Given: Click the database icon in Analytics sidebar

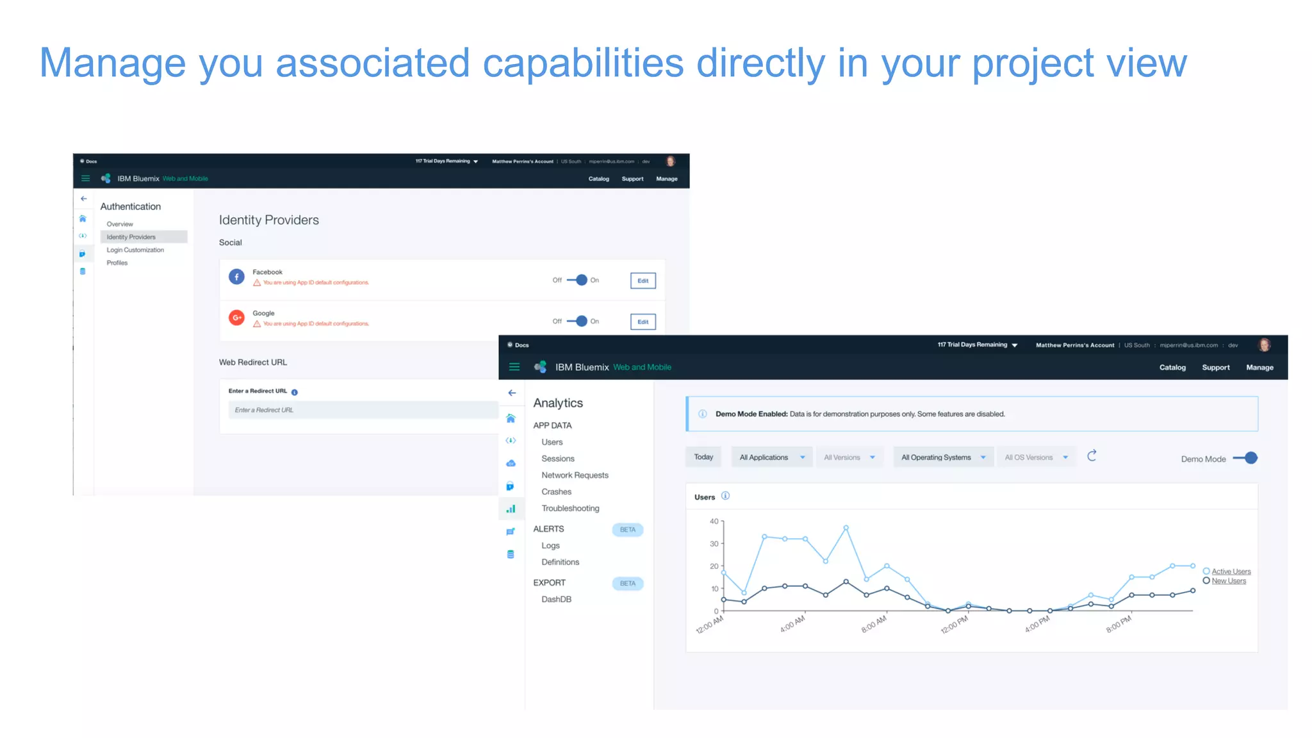Looking at the screenshot, I should pos(511,554).
